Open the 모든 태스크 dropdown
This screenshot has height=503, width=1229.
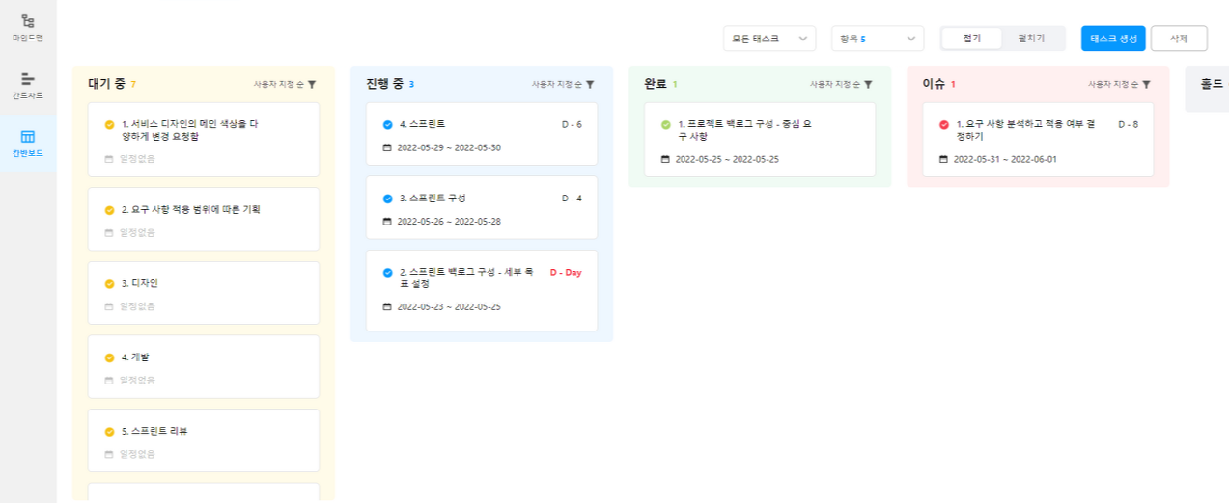(x=769, y=39)
